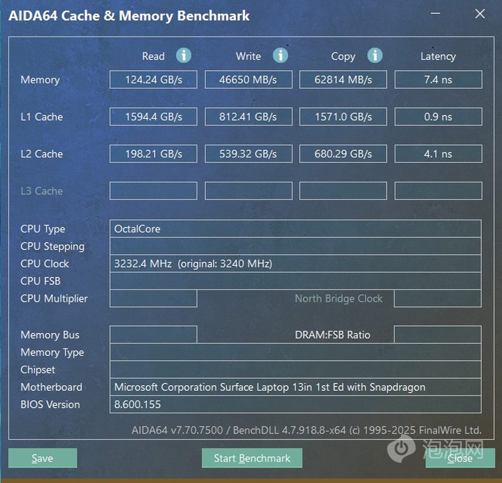Select L1 Cache write 812.41 GB/s
The height and width of the screenshot is (483, 502).
click(248, 117)
